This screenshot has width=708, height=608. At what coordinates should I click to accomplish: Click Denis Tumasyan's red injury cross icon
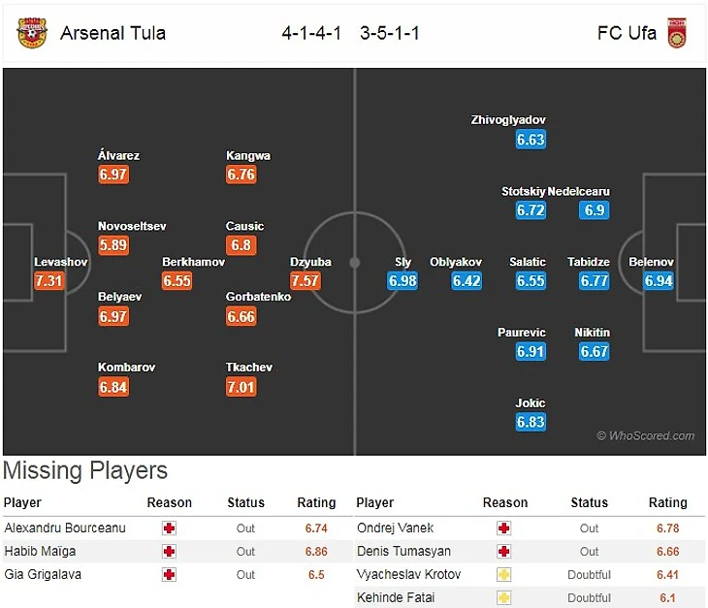pos(504,551)
